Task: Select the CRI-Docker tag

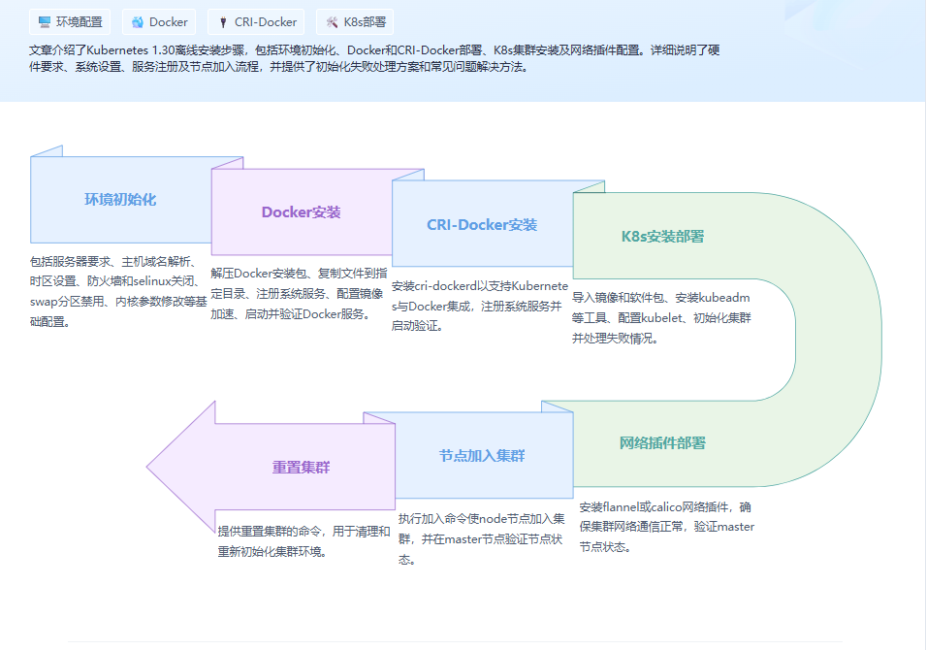Action: pyautogui.click(x=256, y=22)
